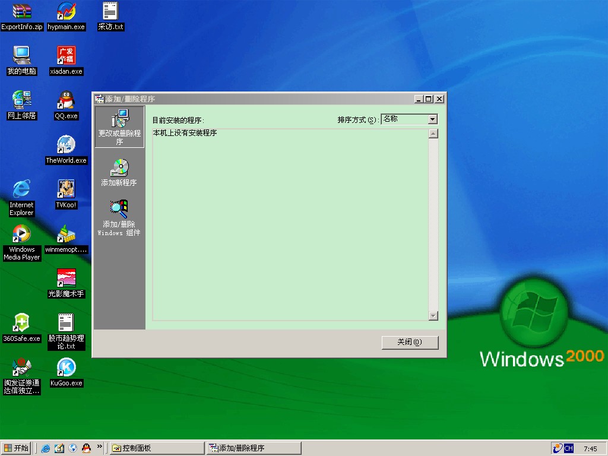Click the Show Desktop quick launch icon
The height and width of the screenshot is (456, 608).
click(x=59, y=448)
